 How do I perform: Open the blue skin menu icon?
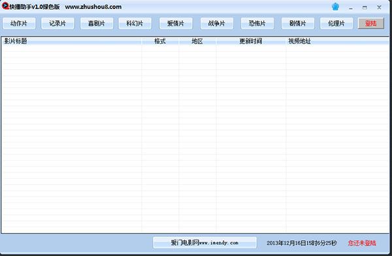335,7
